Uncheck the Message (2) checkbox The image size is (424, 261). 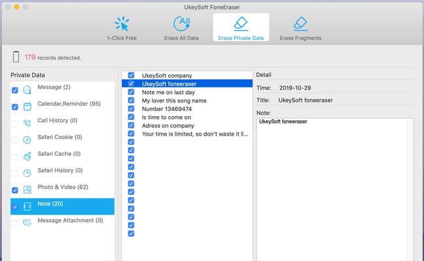[x=15, y=90]
